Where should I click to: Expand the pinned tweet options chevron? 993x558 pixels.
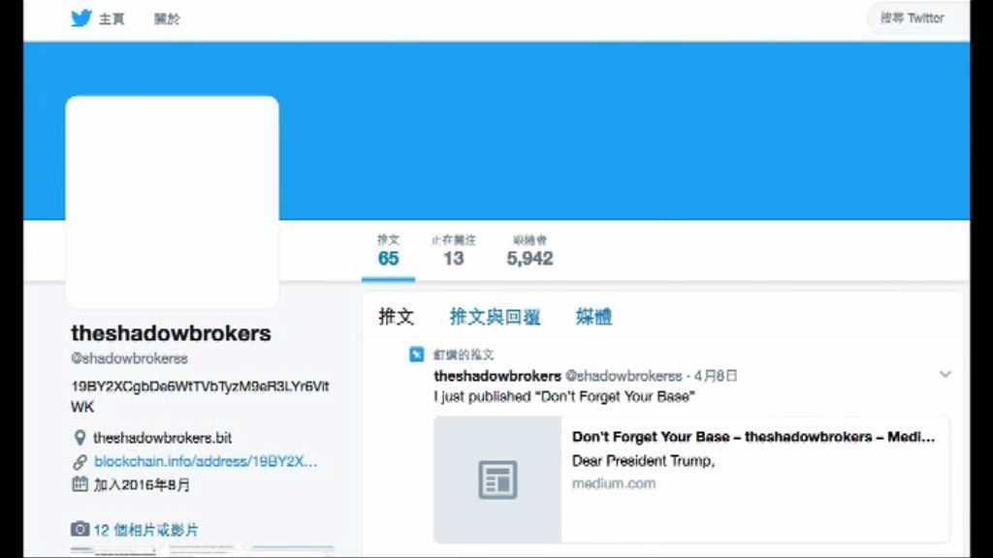[945, 375]
